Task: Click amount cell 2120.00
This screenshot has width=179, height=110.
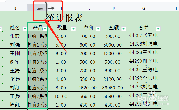Action: [x=114, y=79]
